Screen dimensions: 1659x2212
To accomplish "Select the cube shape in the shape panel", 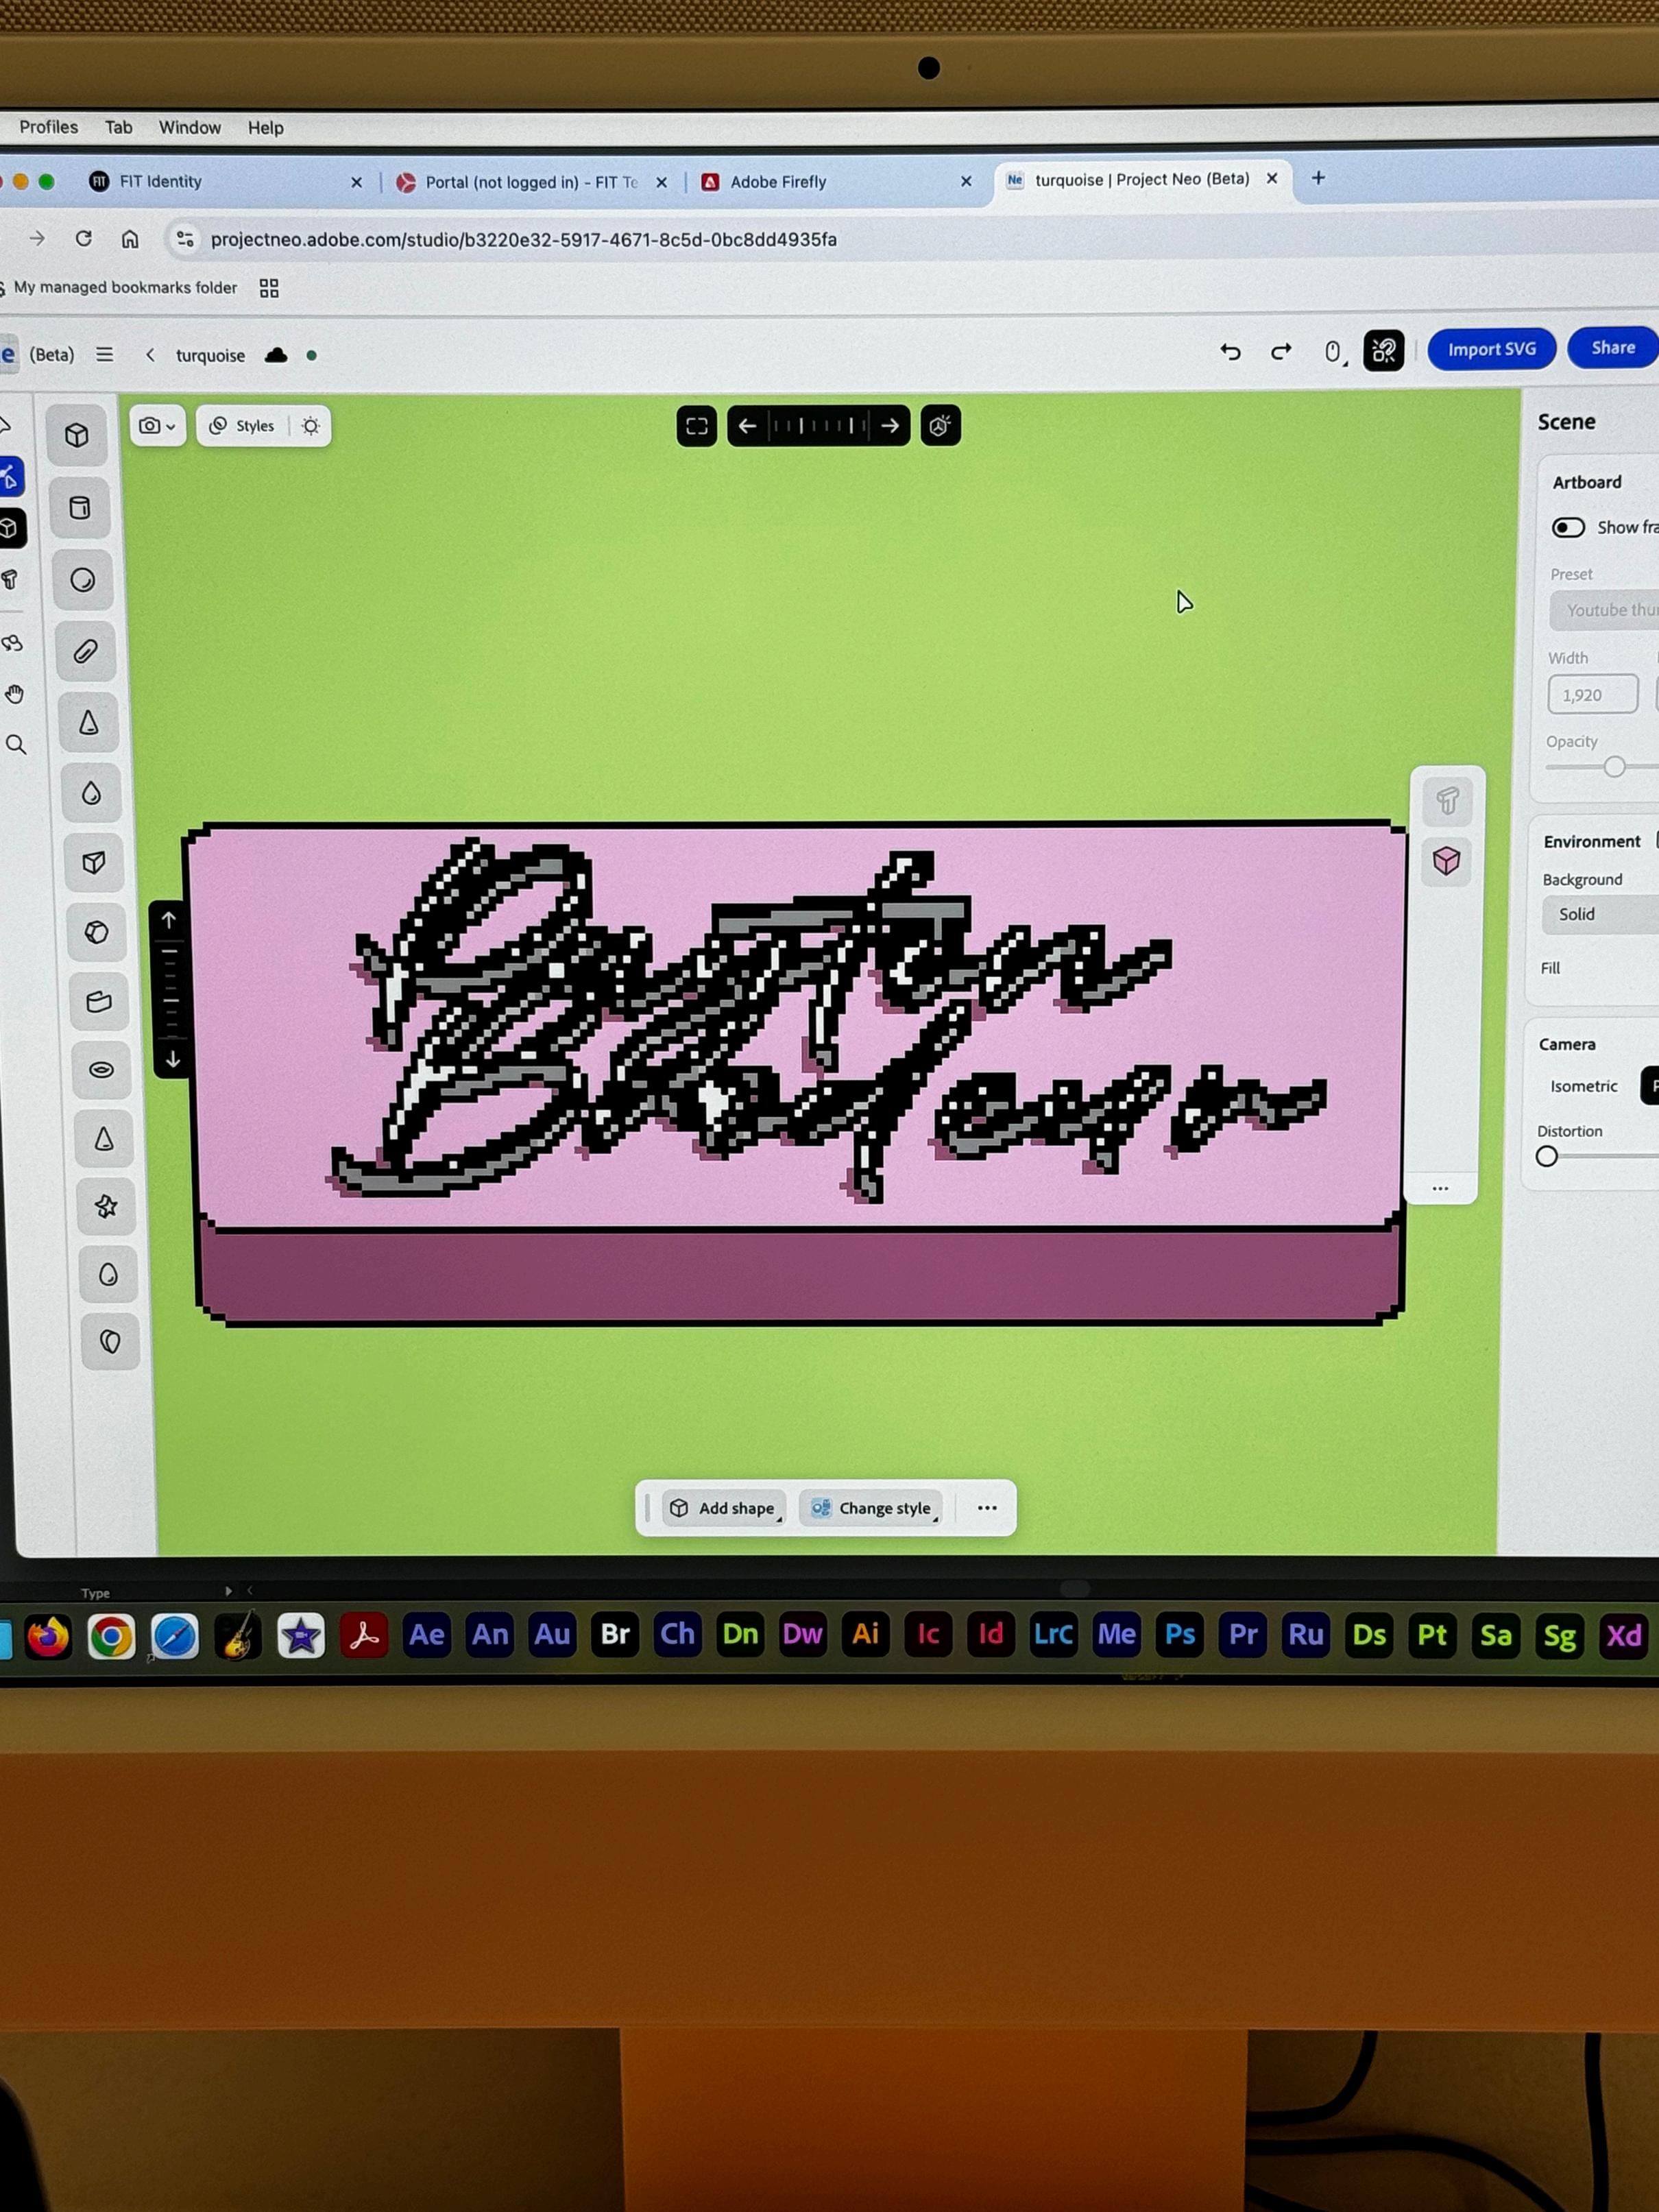I will 77,436.
